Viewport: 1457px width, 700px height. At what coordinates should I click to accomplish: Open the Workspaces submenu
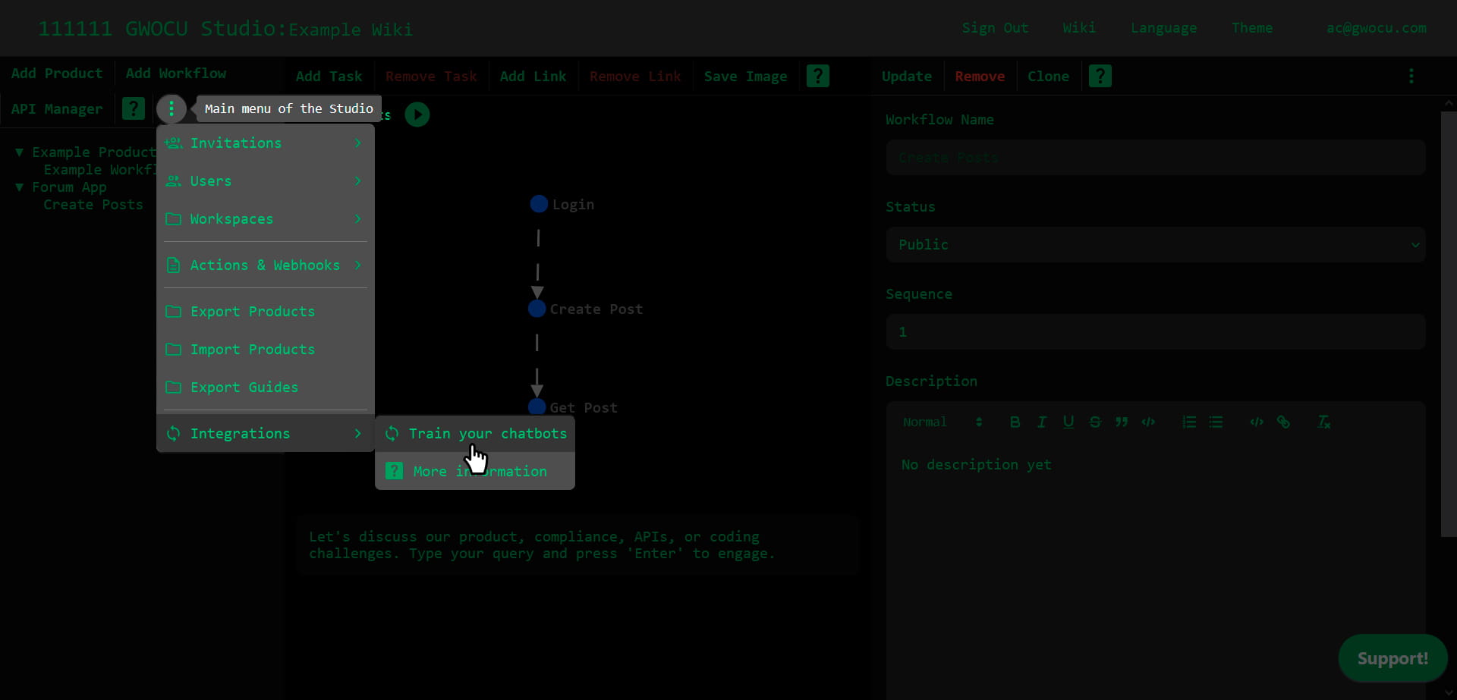point(266,219)
